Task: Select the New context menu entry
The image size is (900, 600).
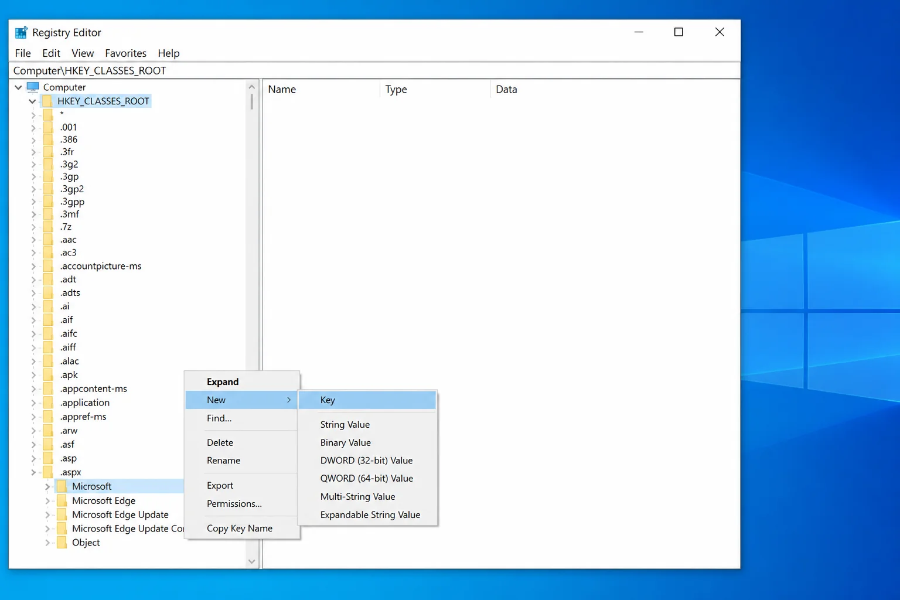Action: [242, 400]
